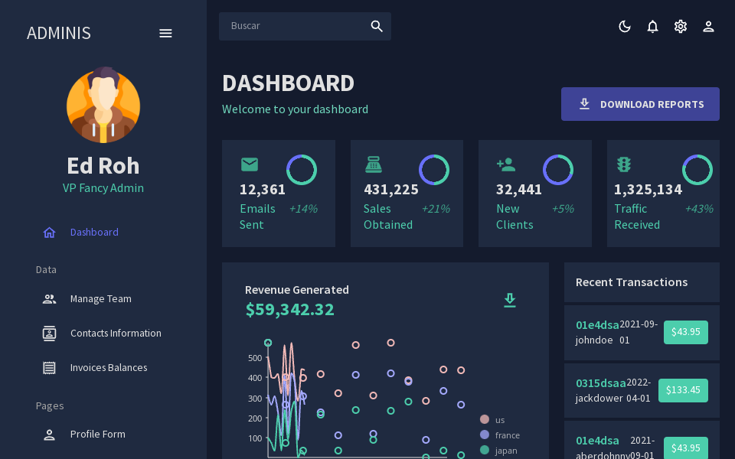The width and height of the screenshot is (735, 459).
Task: Download the Revenue Generated chart
Action: [x=510, y=300]
